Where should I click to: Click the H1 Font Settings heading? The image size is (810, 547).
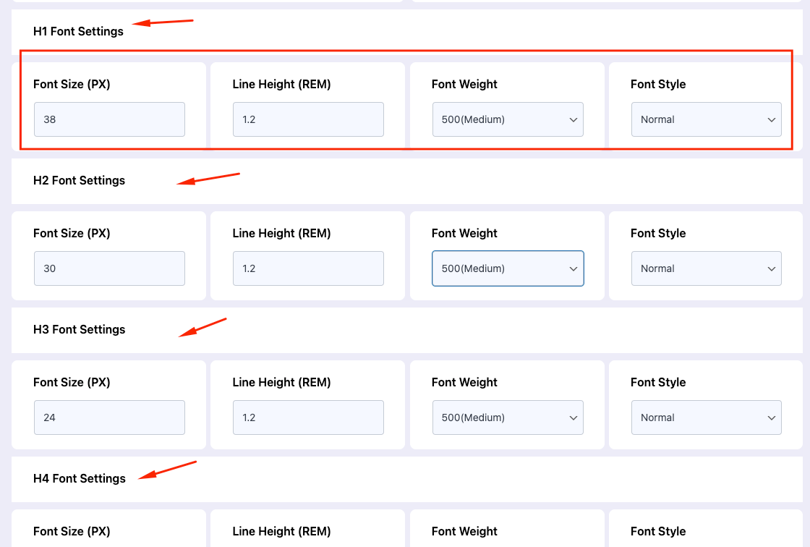tap(78, 31)
